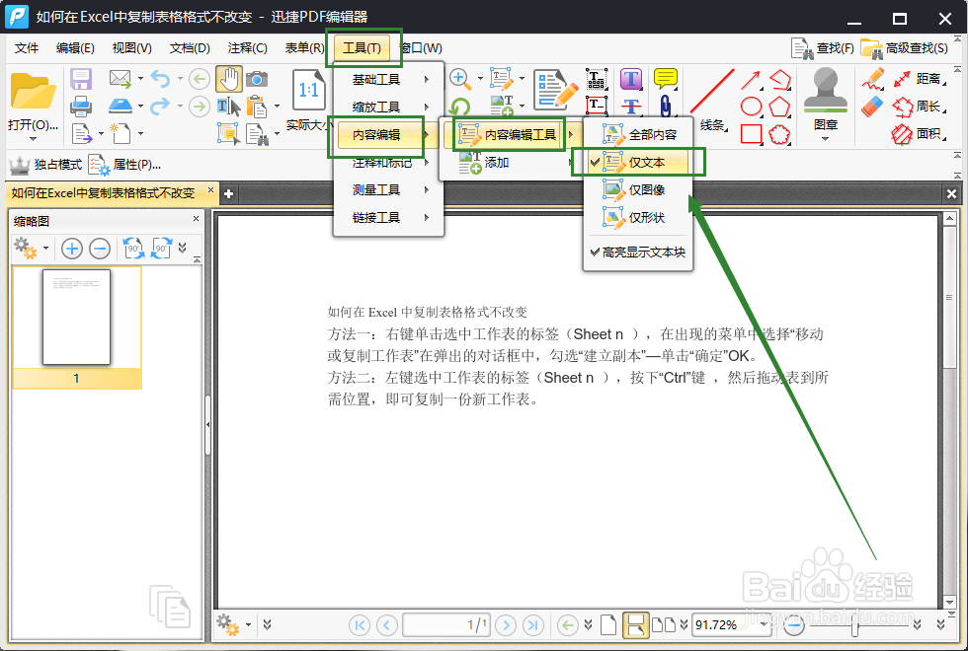This screenshot has width=968, height=651.
Task: Click the Undo arrow icon
Action: 160,78
